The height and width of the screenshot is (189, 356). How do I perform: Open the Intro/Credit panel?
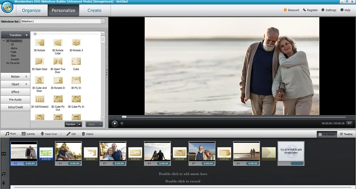(15, 107)
